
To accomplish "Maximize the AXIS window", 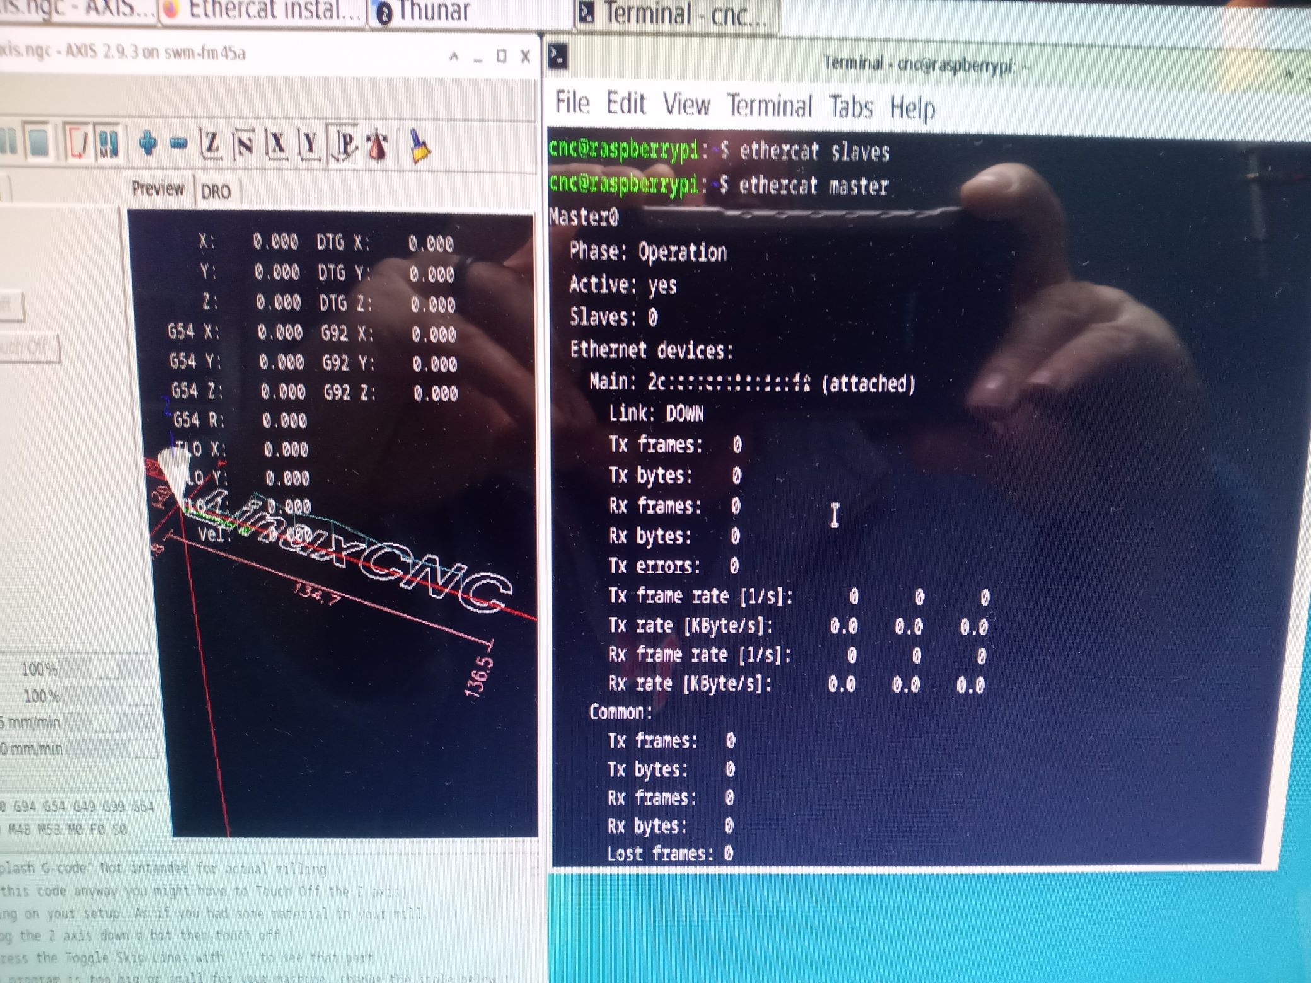I will (x=502, y=57).
